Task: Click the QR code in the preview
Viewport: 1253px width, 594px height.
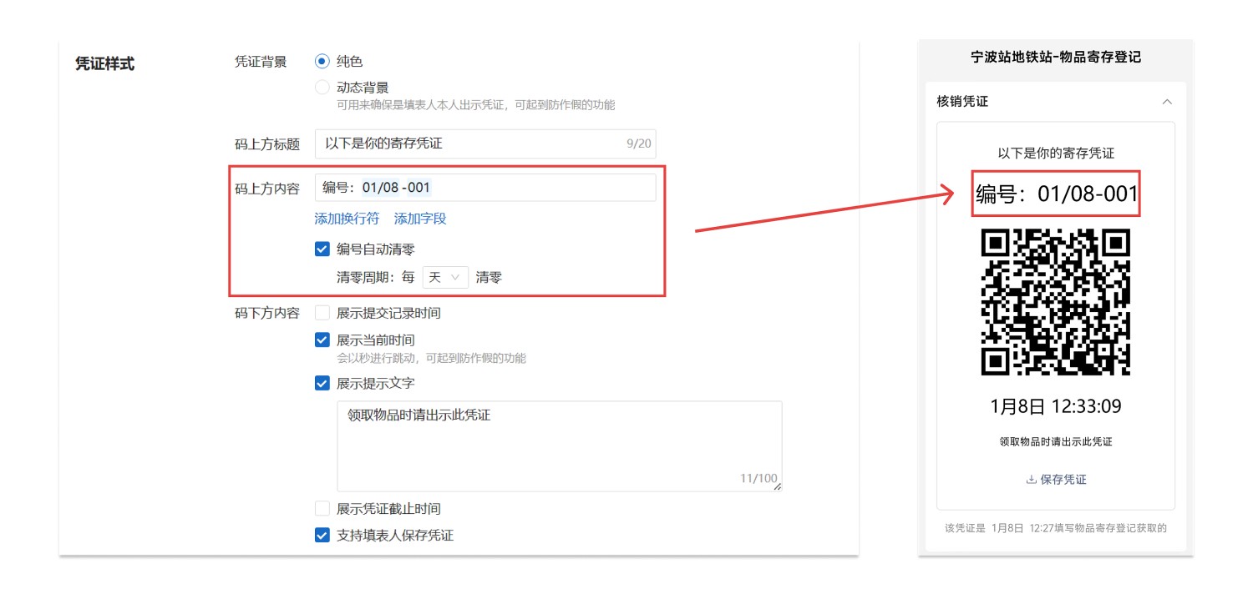Action: click(x=1056, y=302)
